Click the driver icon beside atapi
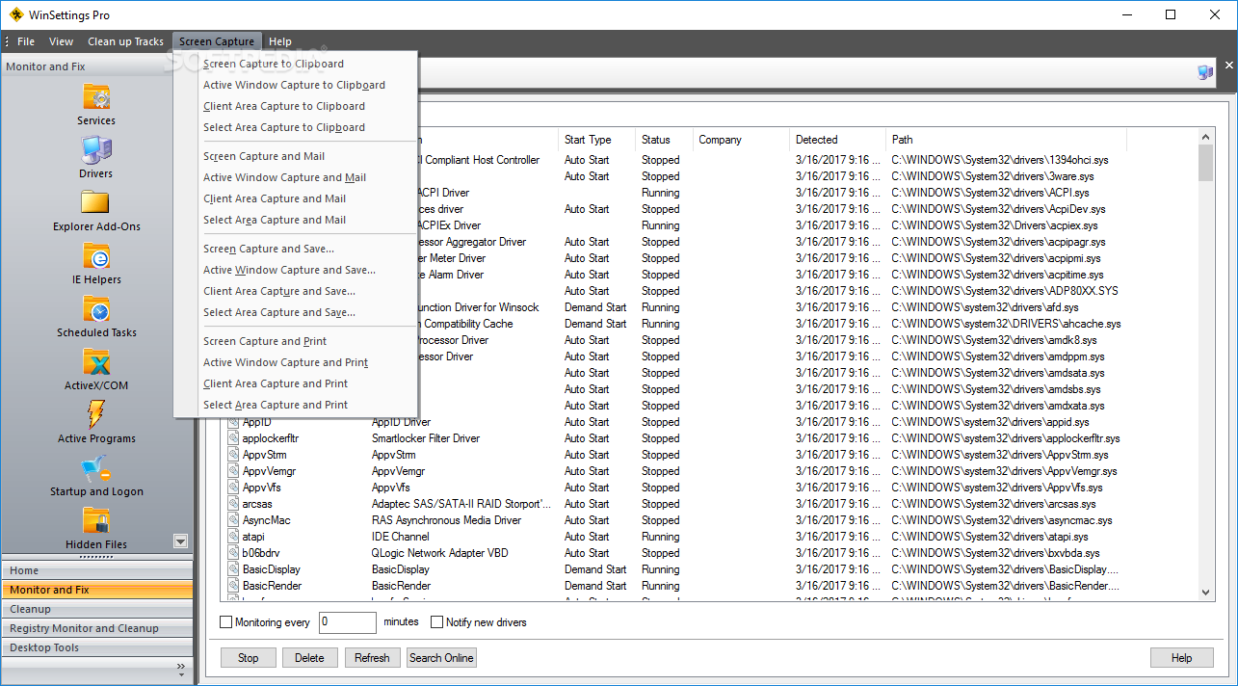The height and width of the screenshot is (686, 1238). pos(233,537)
